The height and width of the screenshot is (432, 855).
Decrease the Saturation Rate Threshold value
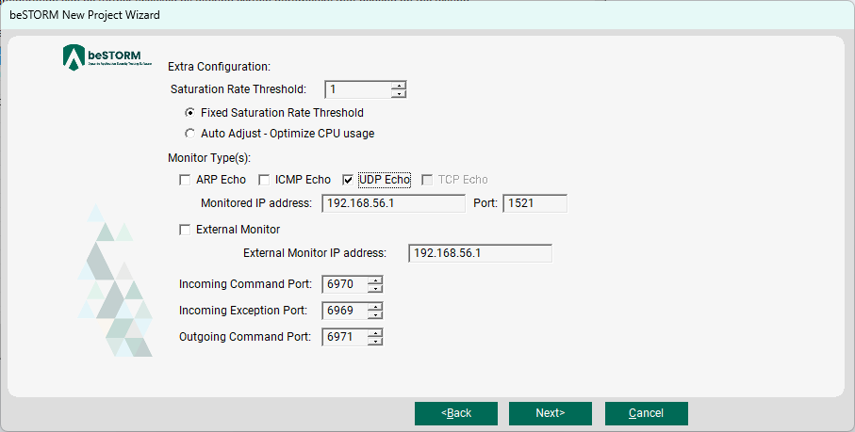pos(399,94)
